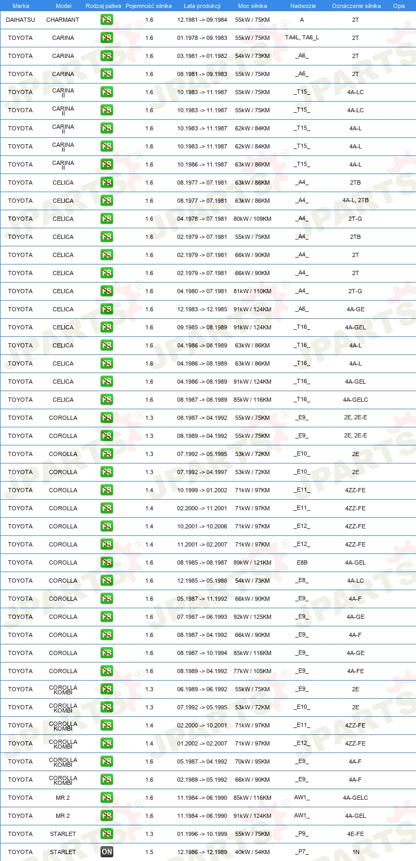Click the production date 12.1986 -> 12.1989
The height and width of the screenshot is (861, 416).
click(202, 852)
